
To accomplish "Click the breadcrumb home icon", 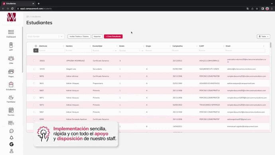I will pyautogui.click(x=27, y=17).
